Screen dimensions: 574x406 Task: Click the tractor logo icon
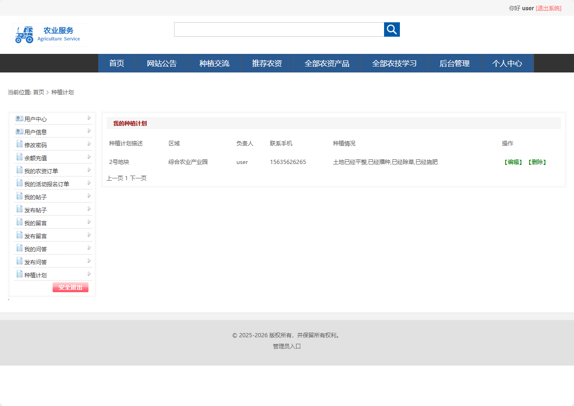click(x=24, y=34)
